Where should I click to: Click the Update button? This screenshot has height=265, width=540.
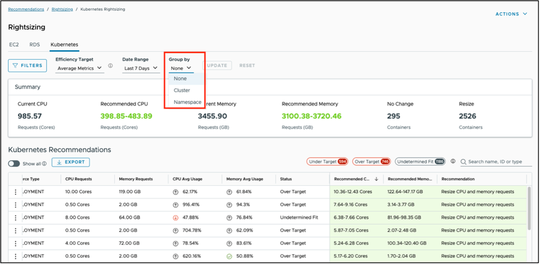(x=217, y=65)
